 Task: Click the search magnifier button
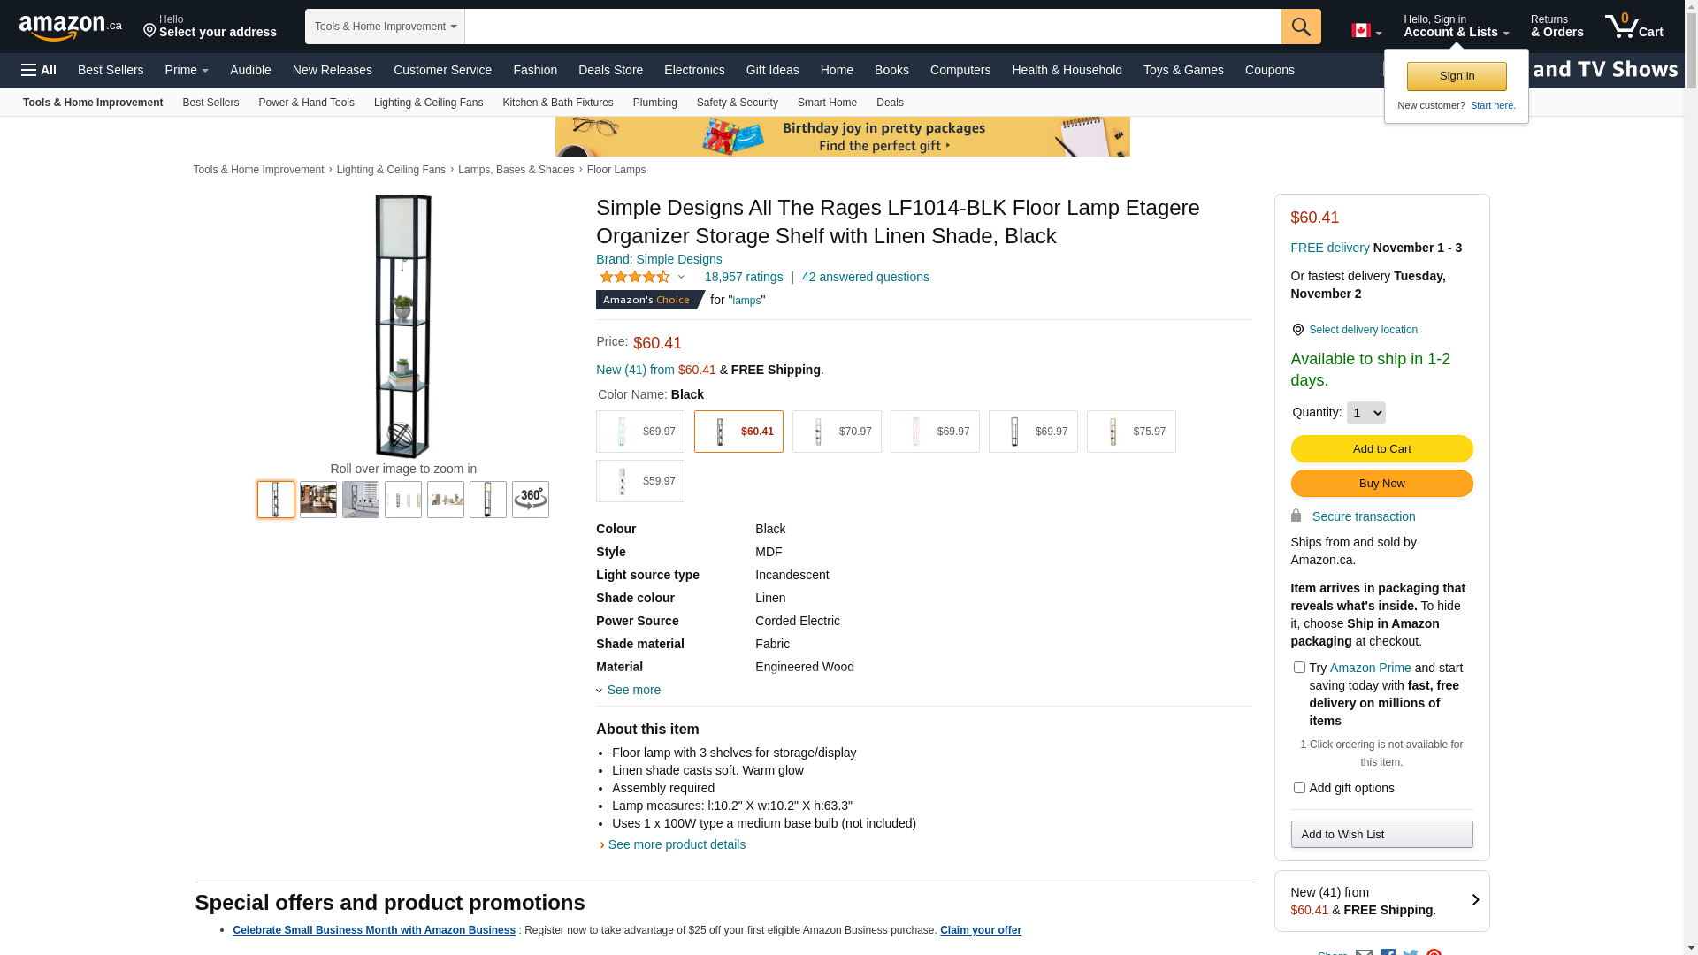1300,27
